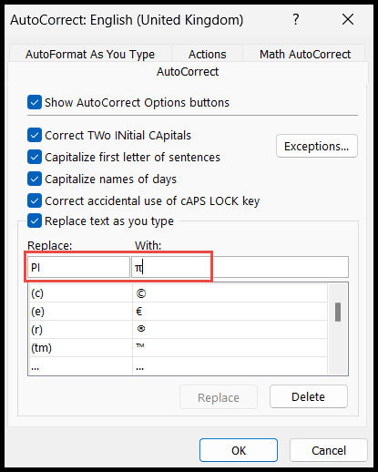Open the Exceptions dialog
This screenshot has height=472, width=378.
(317, 146)
